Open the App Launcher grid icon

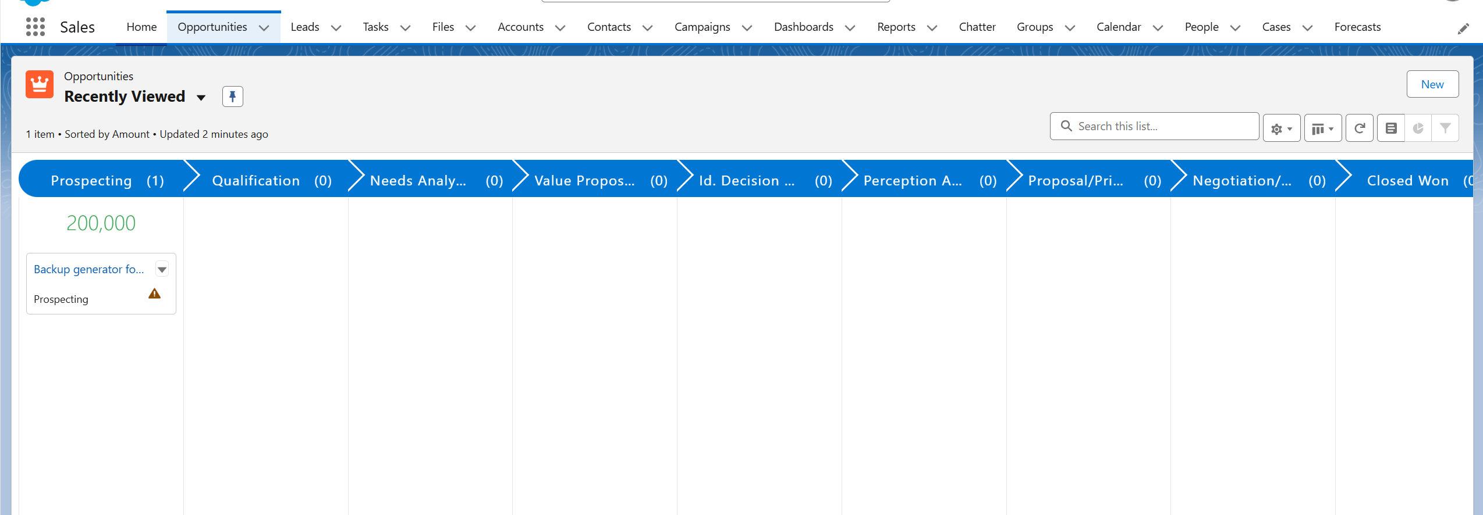(36, 27)
